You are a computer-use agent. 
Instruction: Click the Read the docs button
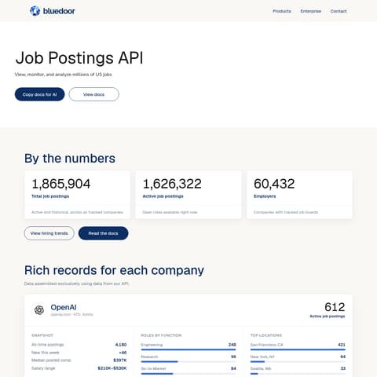103,233
